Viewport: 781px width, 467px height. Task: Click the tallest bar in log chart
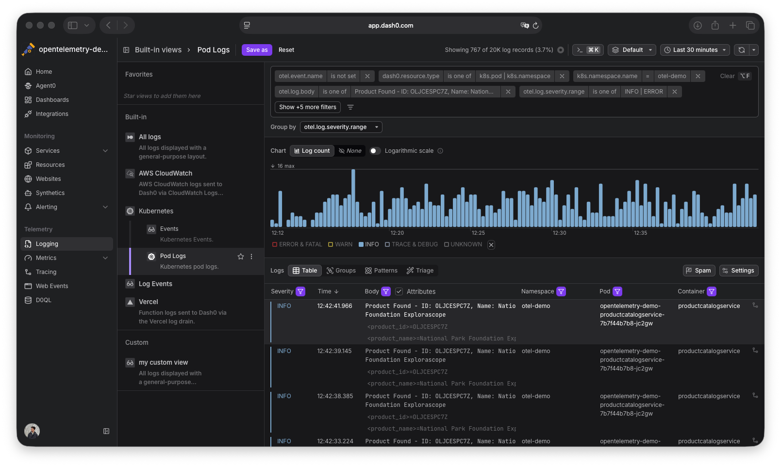353,198
